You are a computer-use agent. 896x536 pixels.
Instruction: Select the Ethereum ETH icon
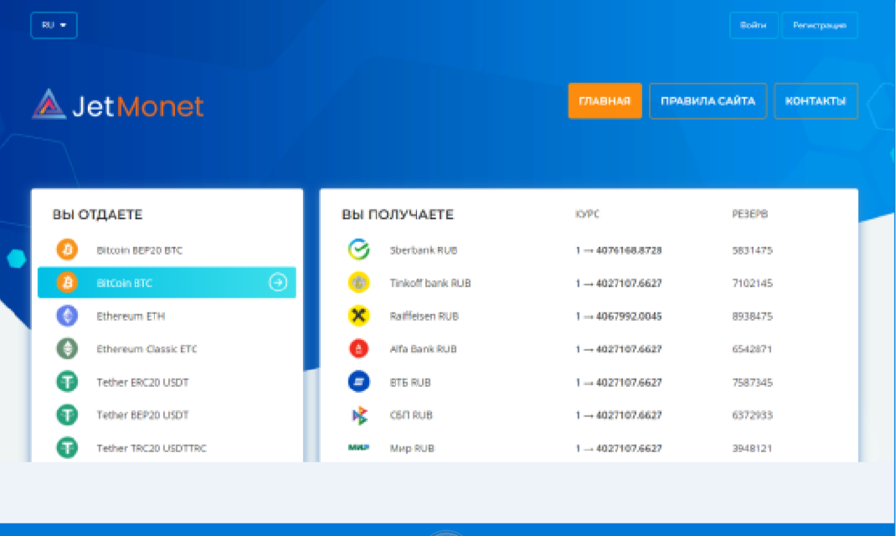tap(67, 316)
